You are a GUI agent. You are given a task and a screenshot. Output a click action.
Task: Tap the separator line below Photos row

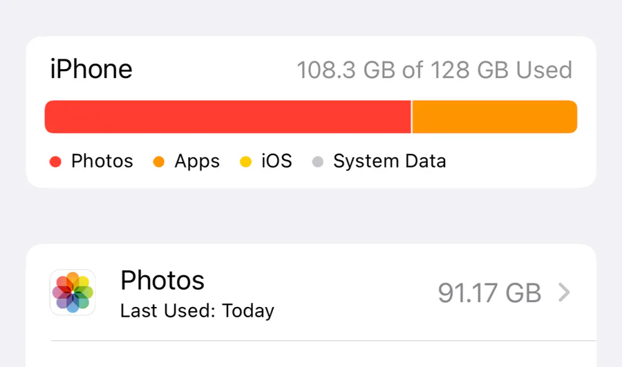(323, 340)
